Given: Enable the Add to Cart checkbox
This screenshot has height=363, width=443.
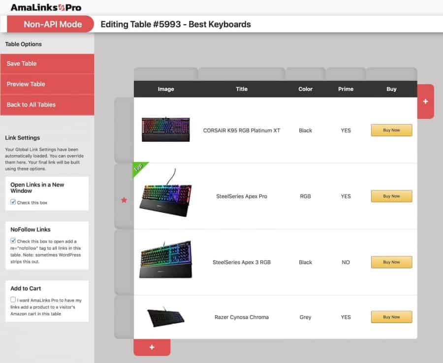Looking at the screenshot, I should (x=13, y=299).
